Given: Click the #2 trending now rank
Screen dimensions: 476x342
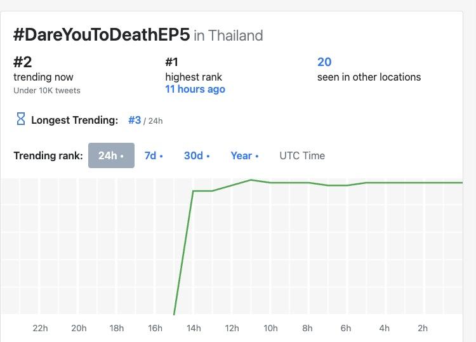Looking at the screenshot, I should pyautogui.click(x=22, y=62).
